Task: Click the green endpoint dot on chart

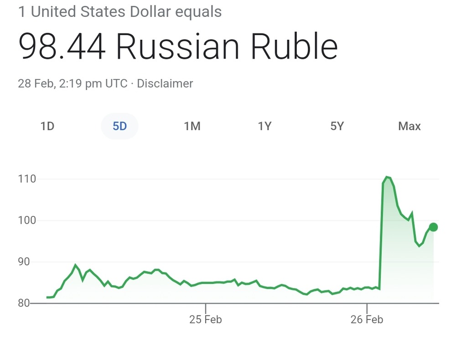Action: (x=433, y=227)
